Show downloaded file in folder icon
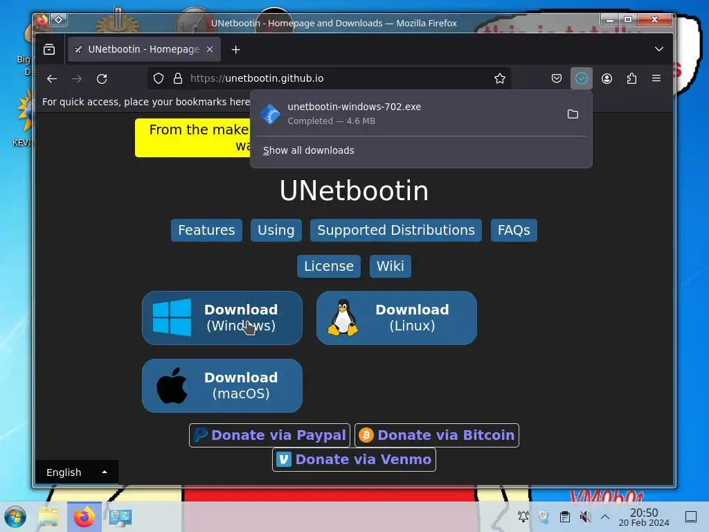 click(x=573, y=114)
